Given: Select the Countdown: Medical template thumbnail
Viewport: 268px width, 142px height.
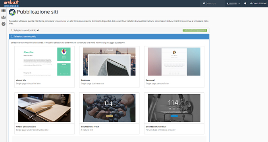Looking at the screenshot, I should click(174, 108).
